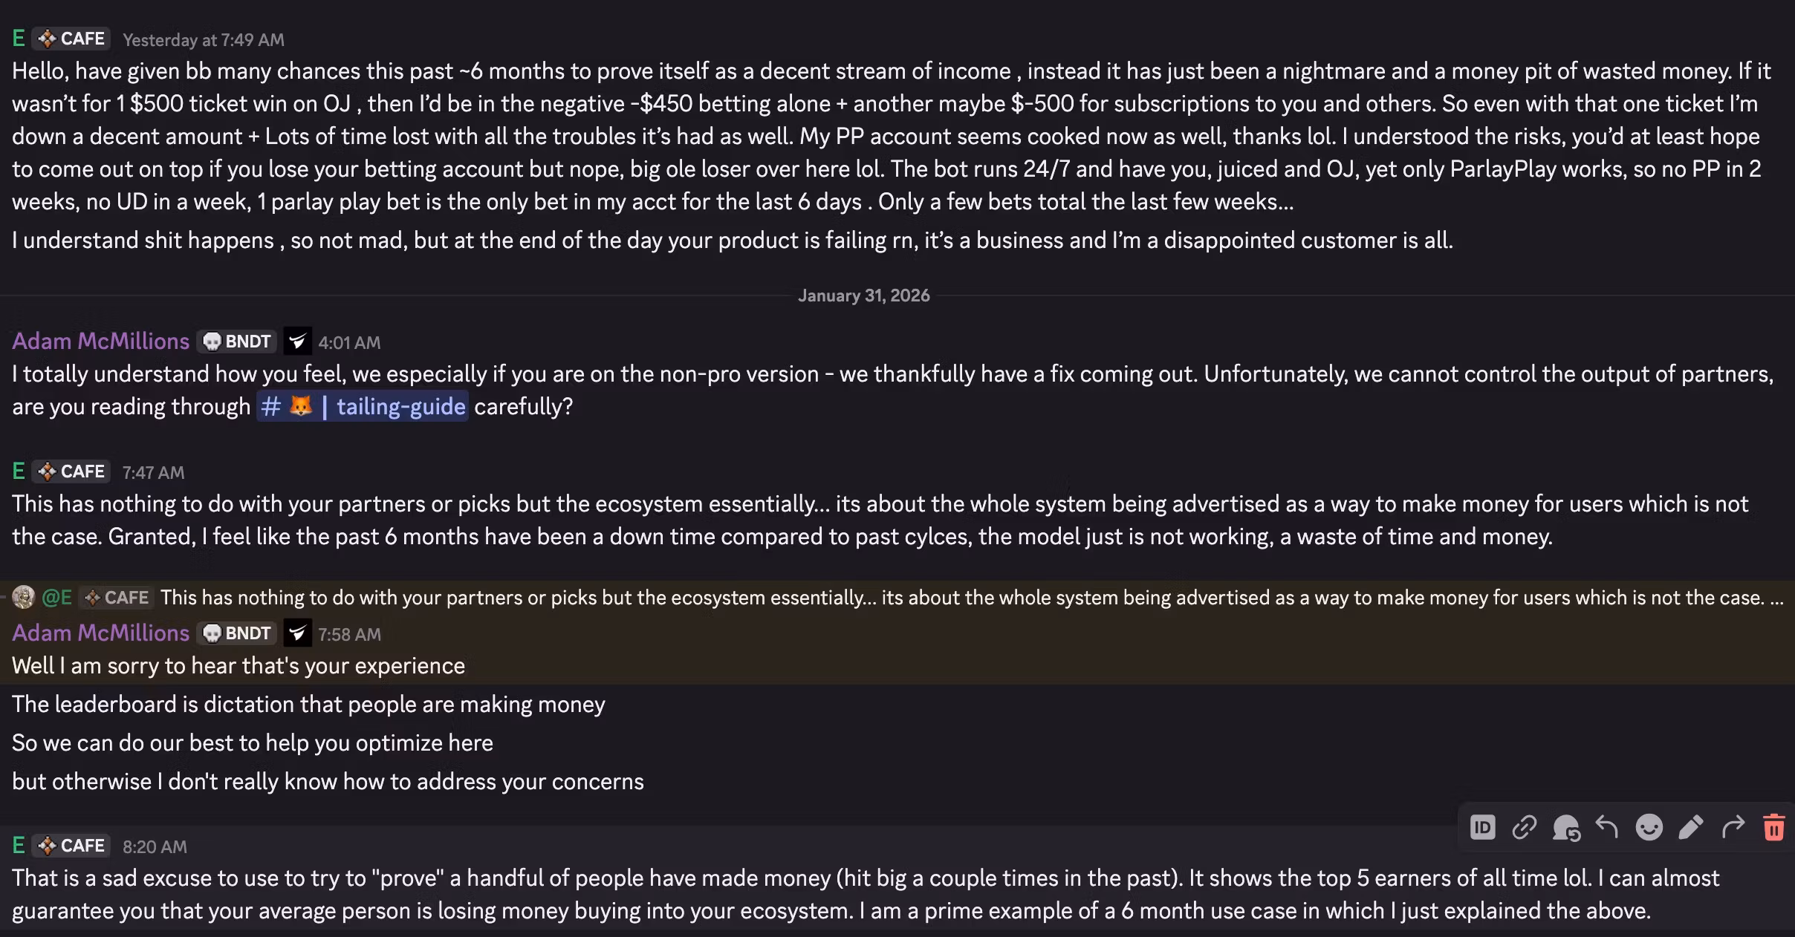The width and height of the screenshot is (1795, 937).
Task: Click the CAFE tag on the 7:49 AM message
Action: tap(71, 39)
